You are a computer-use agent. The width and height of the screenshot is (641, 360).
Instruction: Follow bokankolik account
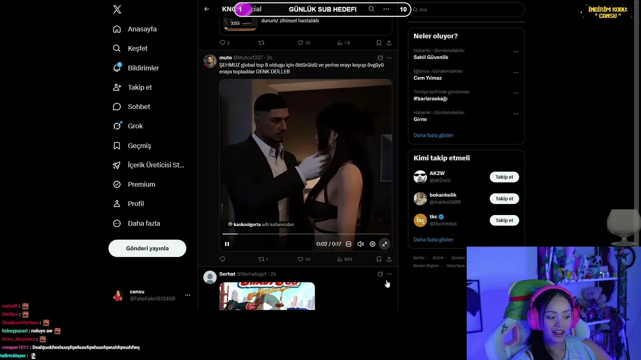(x=504, y=198)
